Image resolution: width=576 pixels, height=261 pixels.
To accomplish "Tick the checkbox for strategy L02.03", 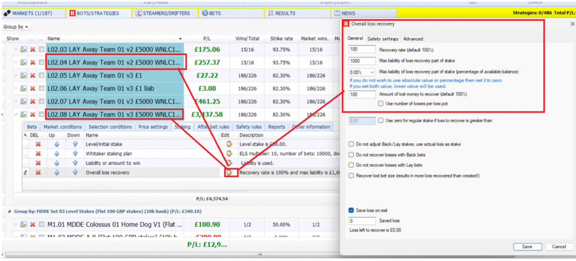I will (42, 49).
